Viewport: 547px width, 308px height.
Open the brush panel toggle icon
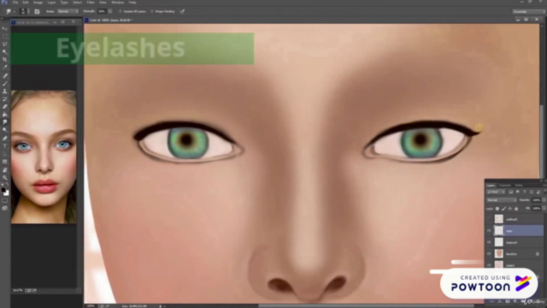point(37,11)
